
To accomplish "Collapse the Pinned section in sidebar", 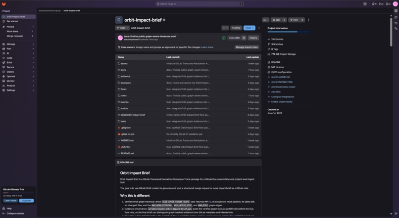I will tap(18, 27).
